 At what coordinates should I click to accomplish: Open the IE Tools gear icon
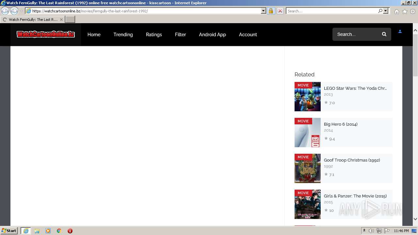(x=413, y=11)
